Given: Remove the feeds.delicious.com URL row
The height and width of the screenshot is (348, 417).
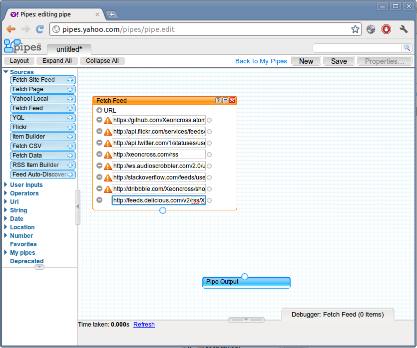Looking at the screenshot, I should click(99, 200).
